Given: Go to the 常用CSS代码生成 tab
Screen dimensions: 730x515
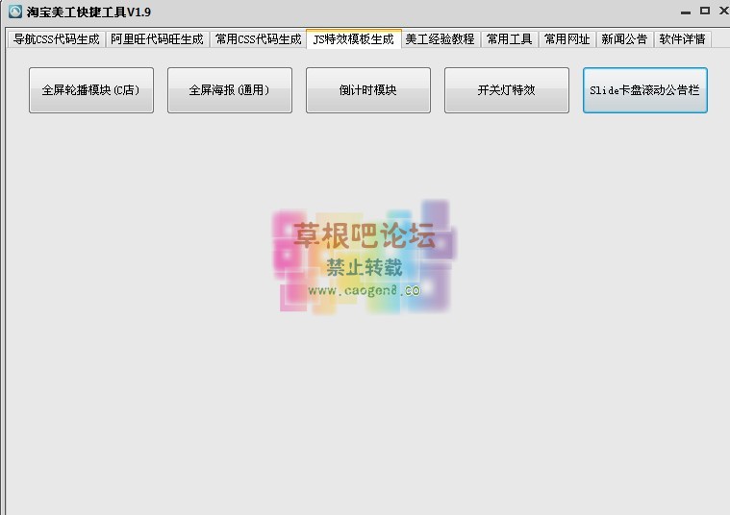Looking at the screenshot, I should tap(258, 39).
